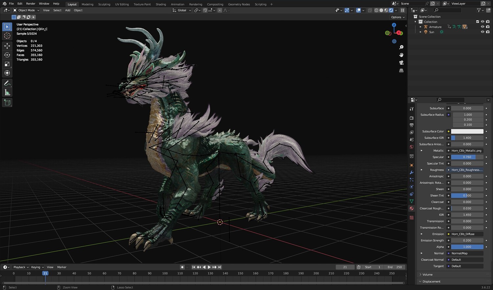The image size is (493, 290).
Task: Click the End frame field
Action: pyautogui.click(x=395, y=267)
